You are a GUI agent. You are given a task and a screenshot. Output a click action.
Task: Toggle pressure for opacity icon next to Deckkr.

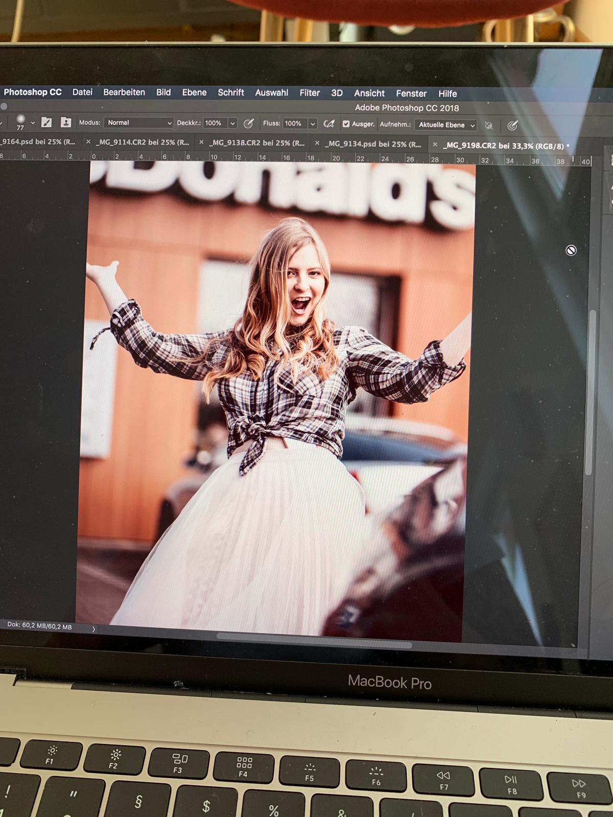(249, 123)
